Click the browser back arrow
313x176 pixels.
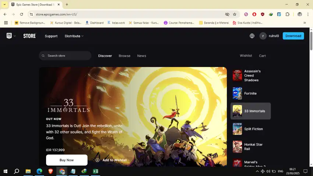pos(5,14)
